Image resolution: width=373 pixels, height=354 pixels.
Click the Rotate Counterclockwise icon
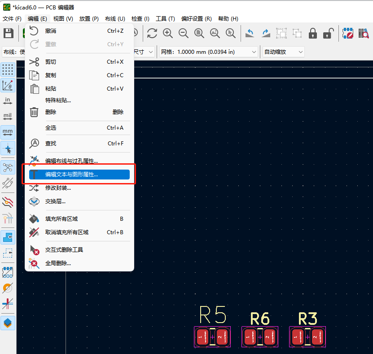pos(250,33)
